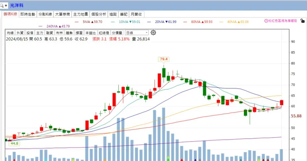The height and width of the screenshot is (161, 307).
Task: Toggle the 布林 Bollinger bands indicator
Action: pyautogui.click(x=59, y=33)
